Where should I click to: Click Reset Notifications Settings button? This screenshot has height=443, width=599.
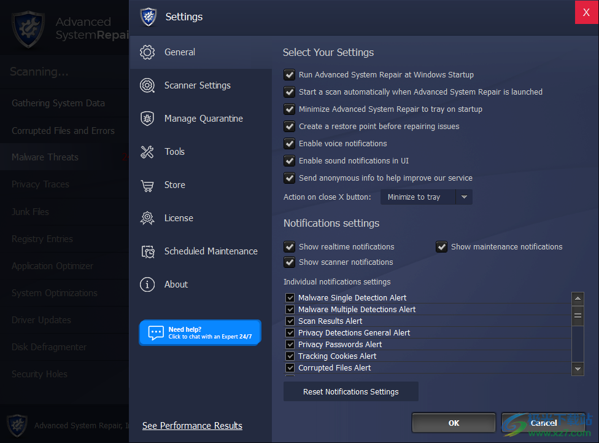(x=350, y=391)
